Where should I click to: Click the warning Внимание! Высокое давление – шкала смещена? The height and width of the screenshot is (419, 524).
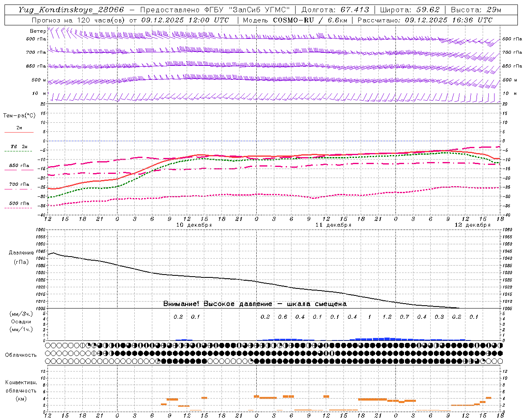tap(255, 304)
